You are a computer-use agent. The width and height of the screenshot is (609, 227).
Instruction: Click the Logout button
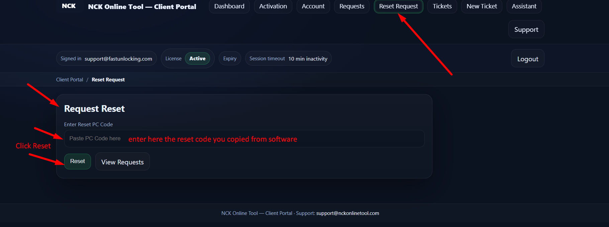point(527,59)
